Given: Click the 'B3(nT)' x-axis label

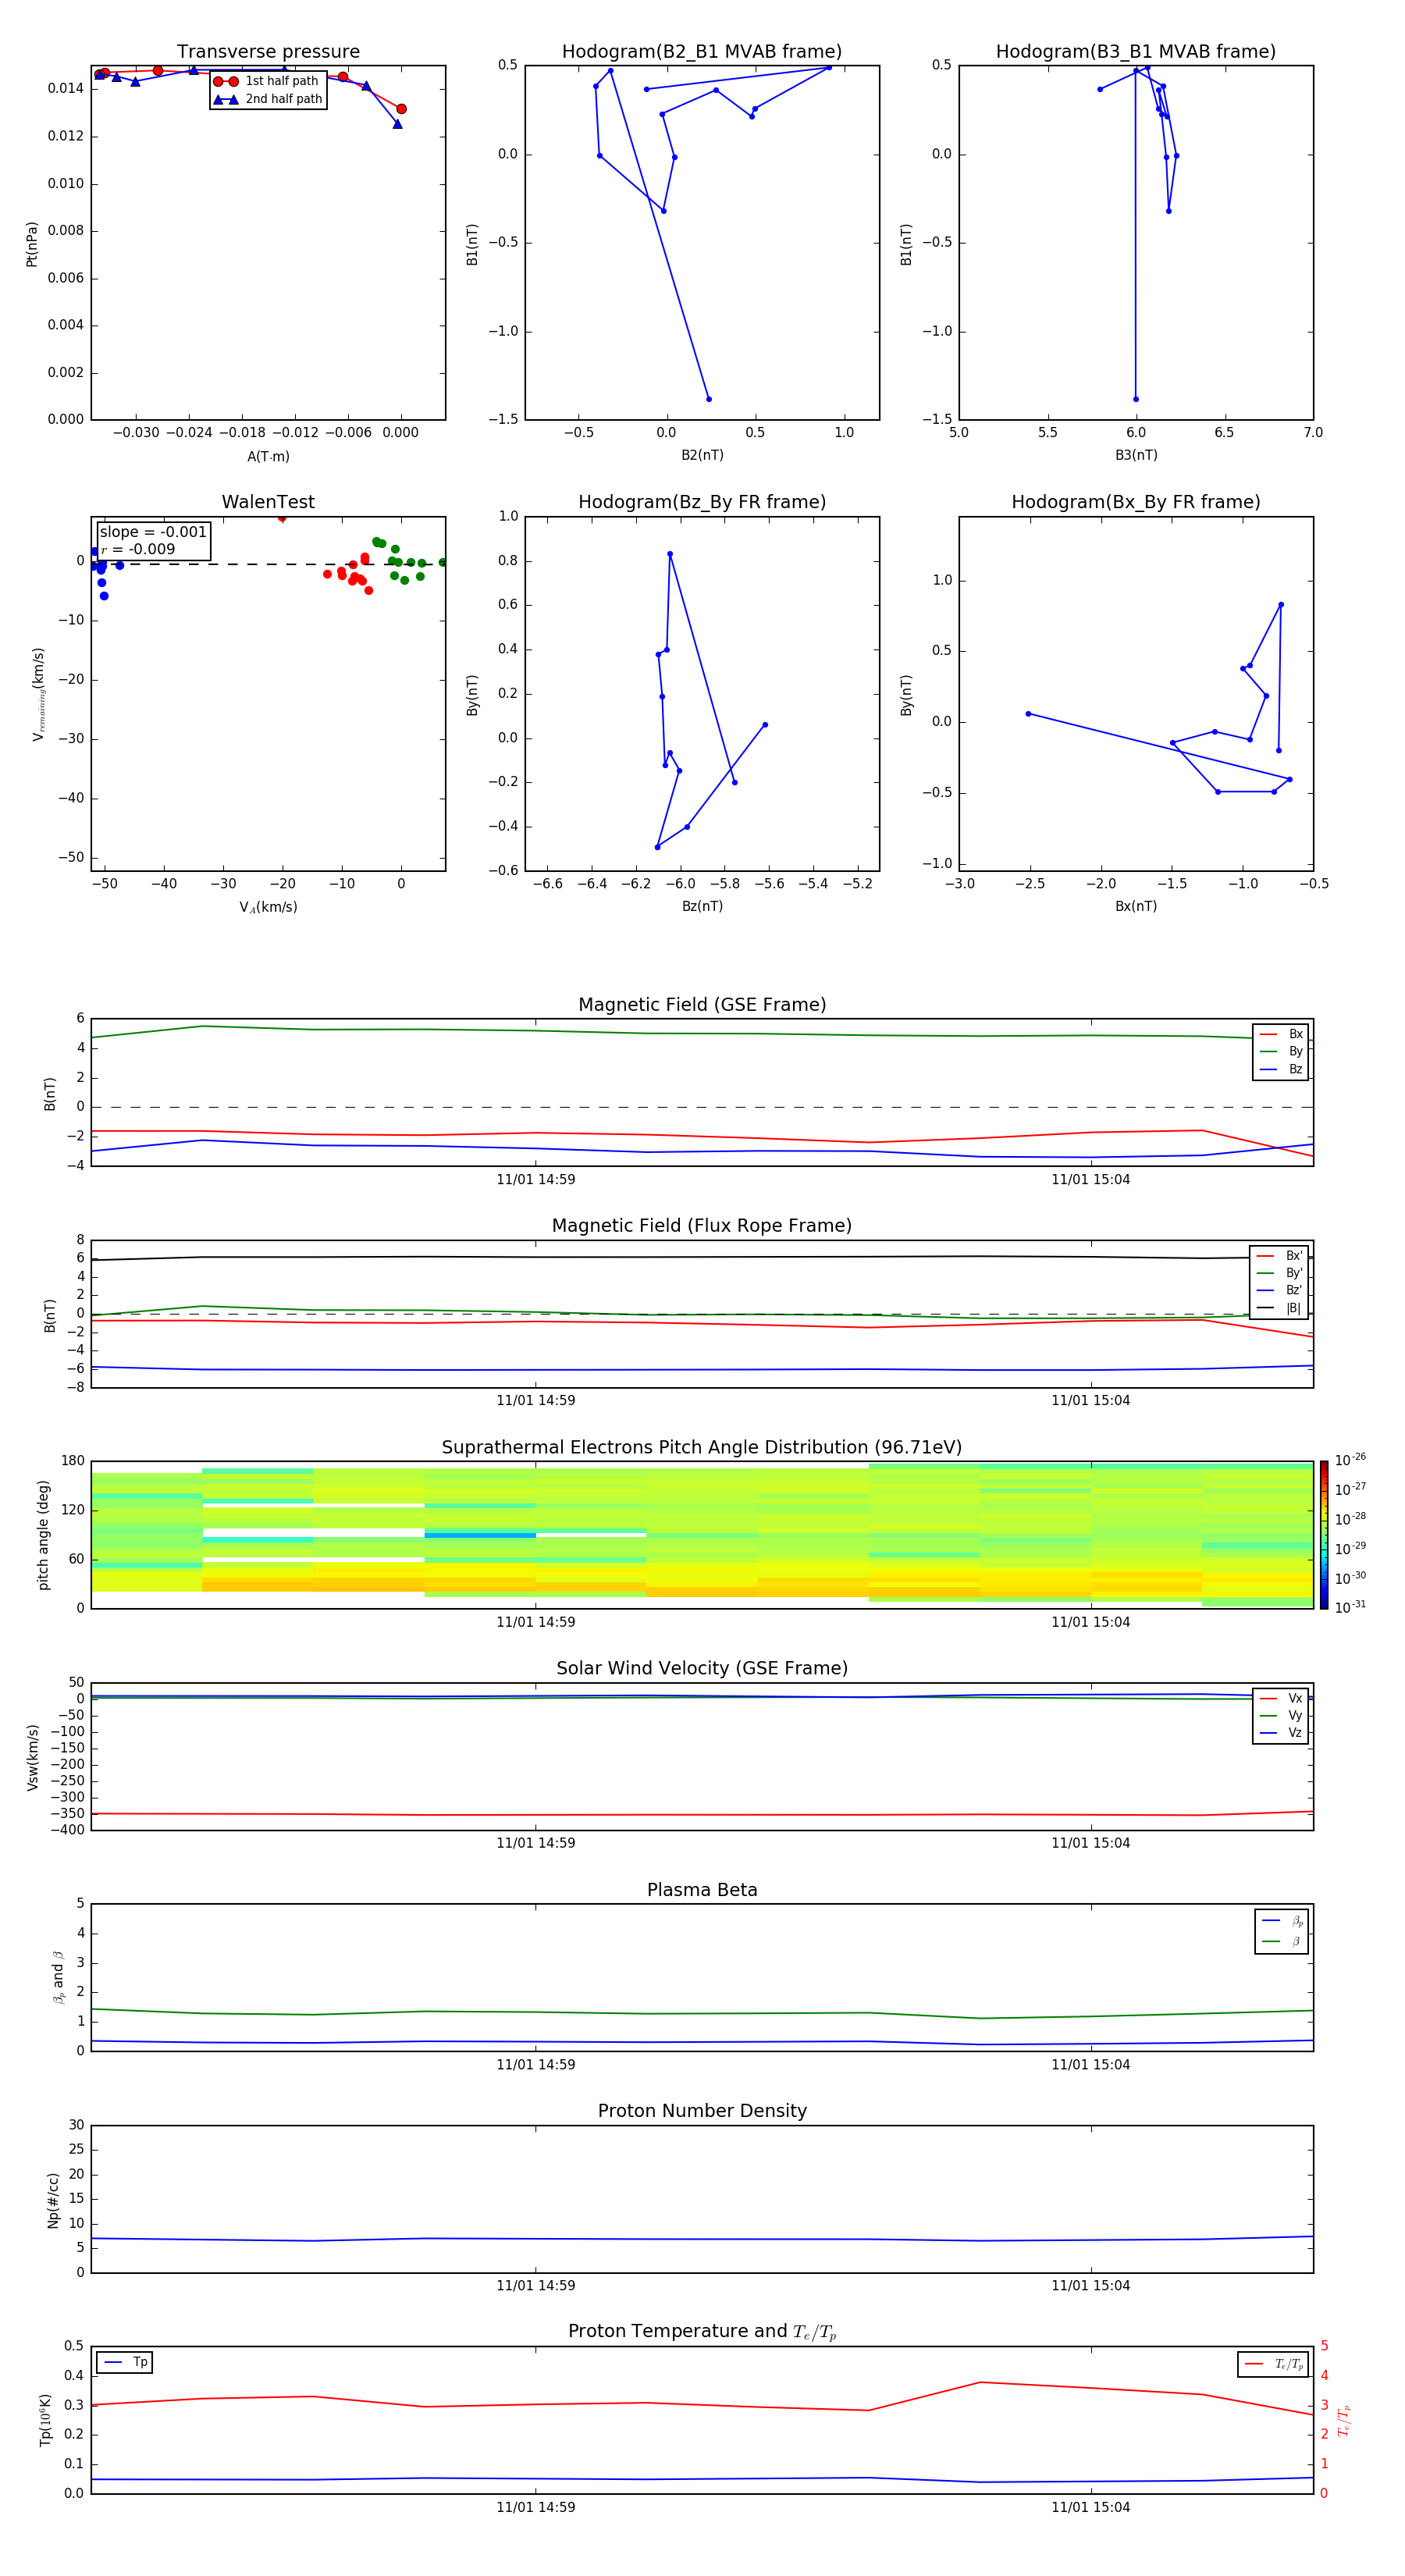Looking at the screenshot, I should click(x=1136, y=455).
